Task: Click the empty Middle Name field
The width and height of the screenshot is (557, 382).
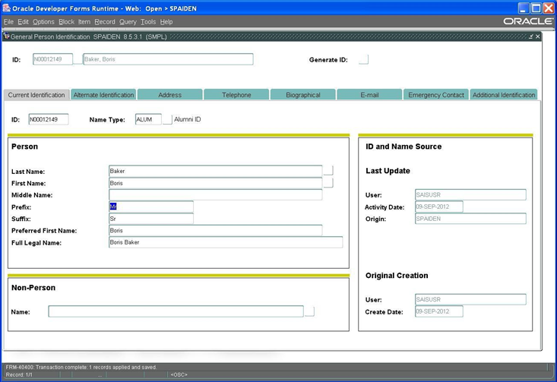Action: [x=216, y=195]
